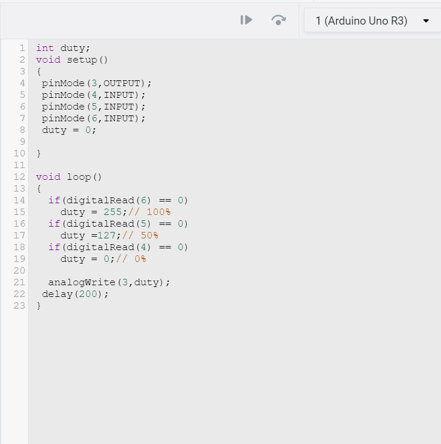
Task: Click line number 21 in the gutter
Action: [x=19, y=282]
